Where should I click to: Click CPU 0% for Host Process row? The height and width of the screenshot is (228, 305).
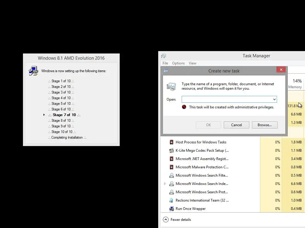point(277,142)
